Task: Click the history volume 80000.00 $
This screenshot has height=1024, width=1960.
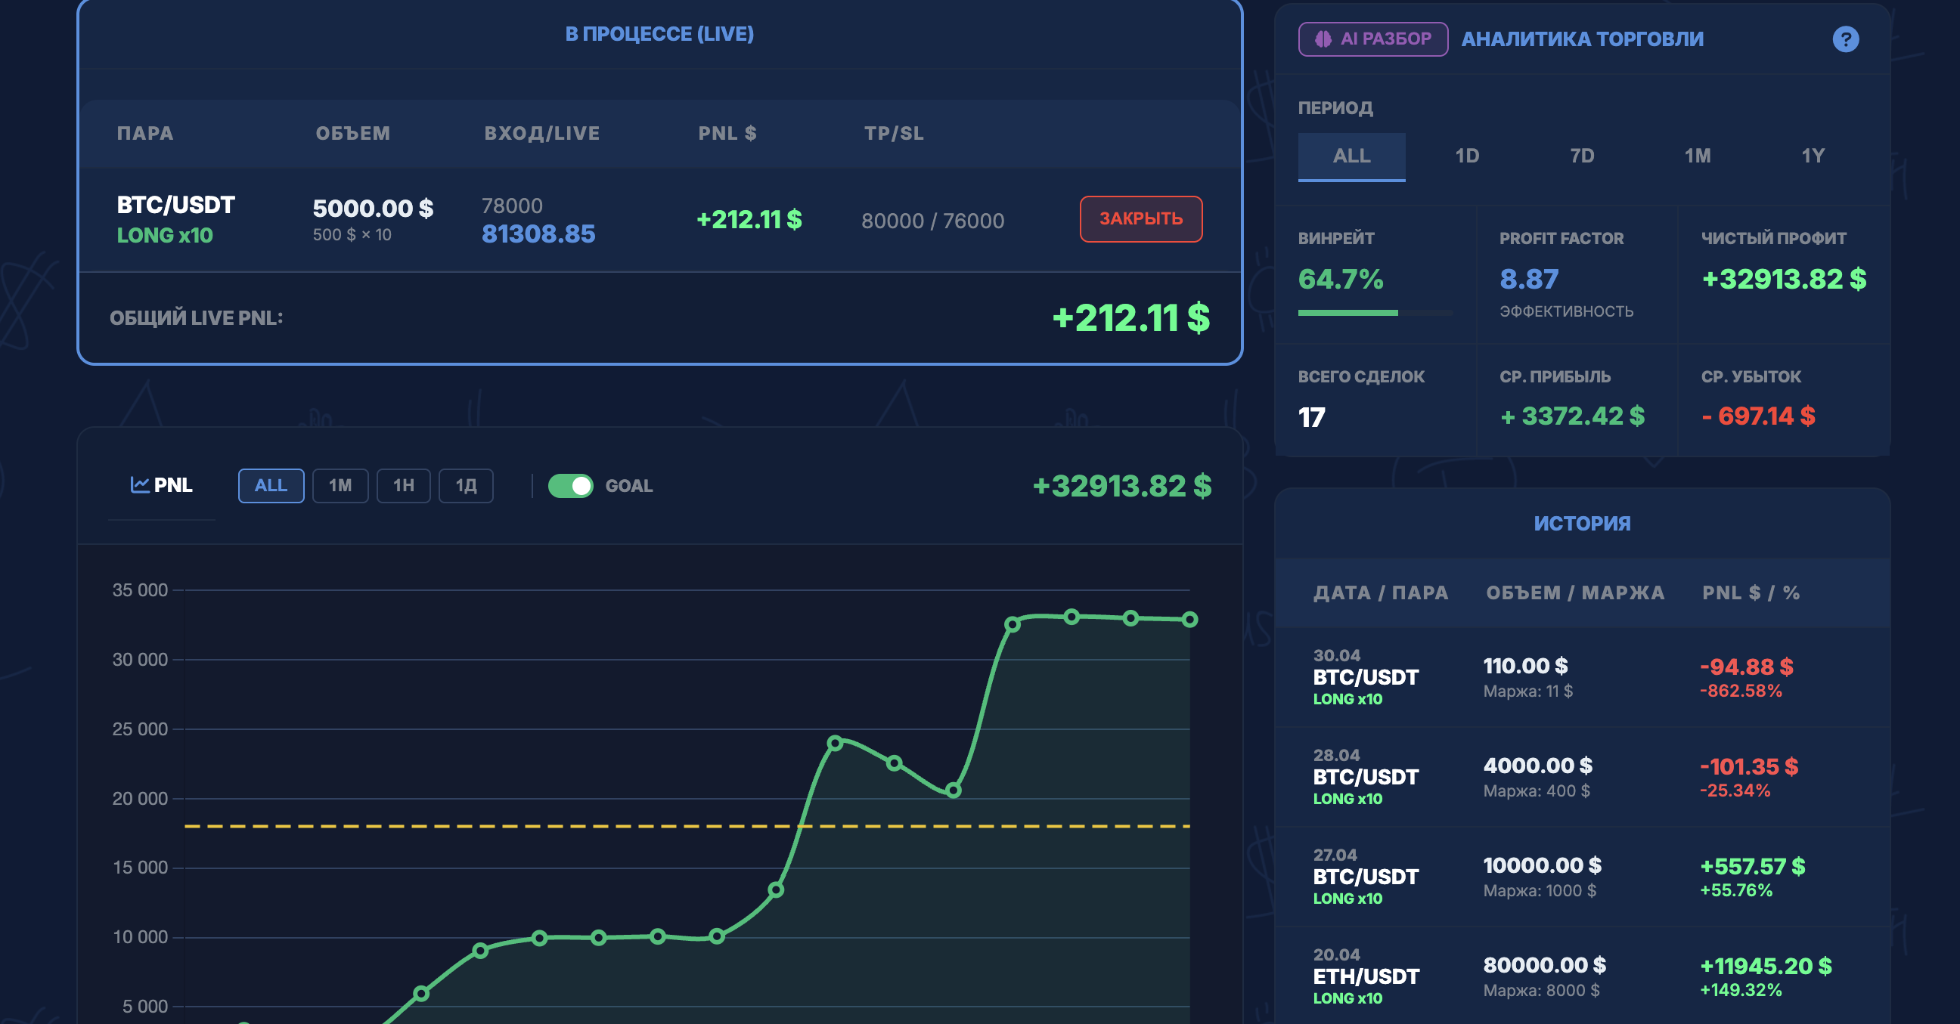Action: point(1545,965)
